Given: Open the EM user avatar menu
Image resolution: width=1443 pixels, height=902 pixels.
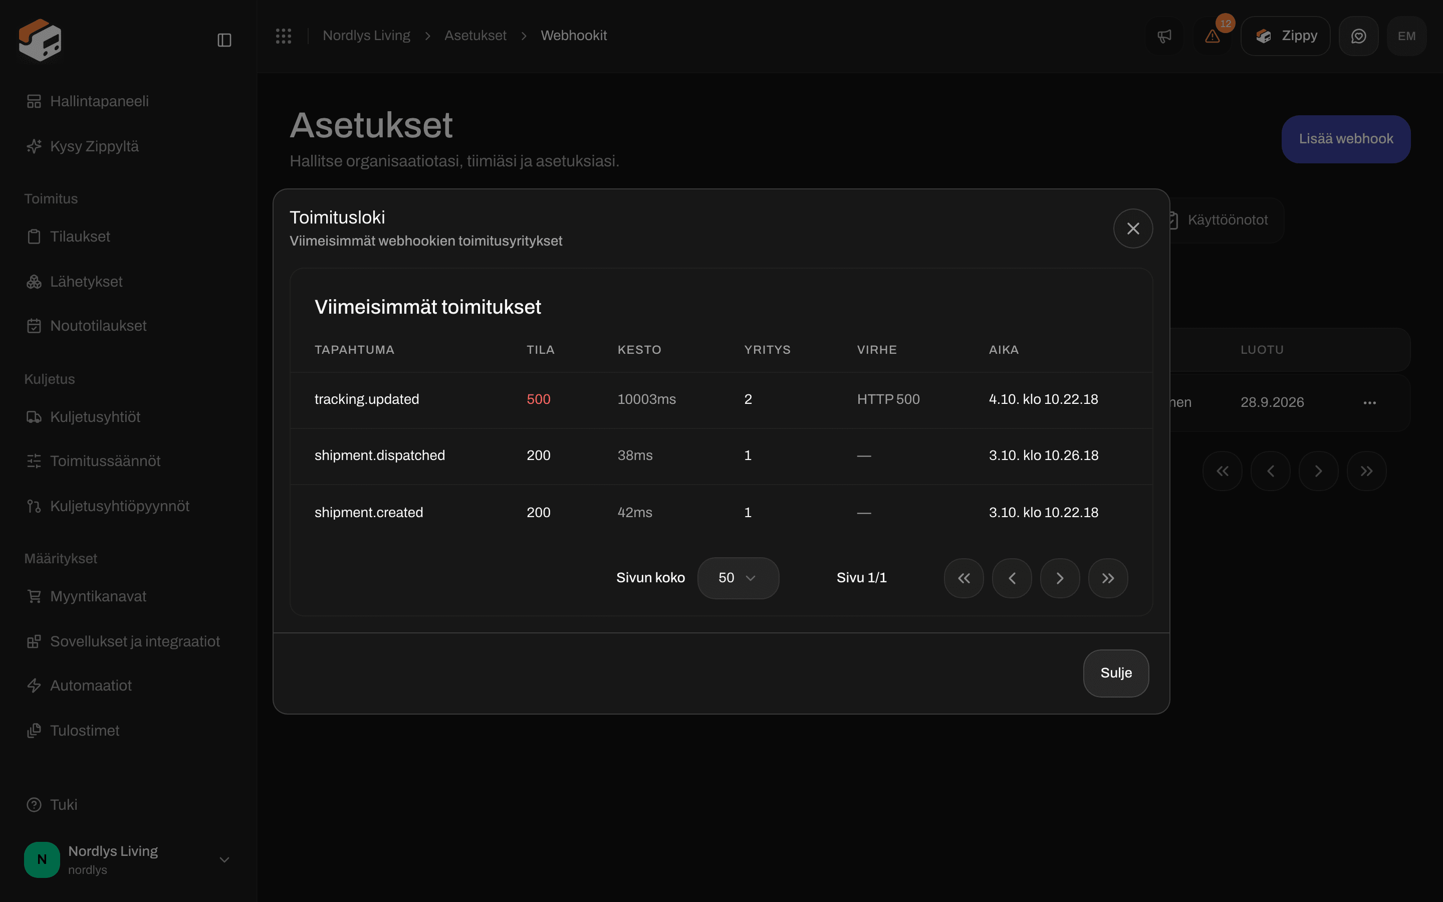Looking at the screenshot, I should click(x=1406, y=37).
